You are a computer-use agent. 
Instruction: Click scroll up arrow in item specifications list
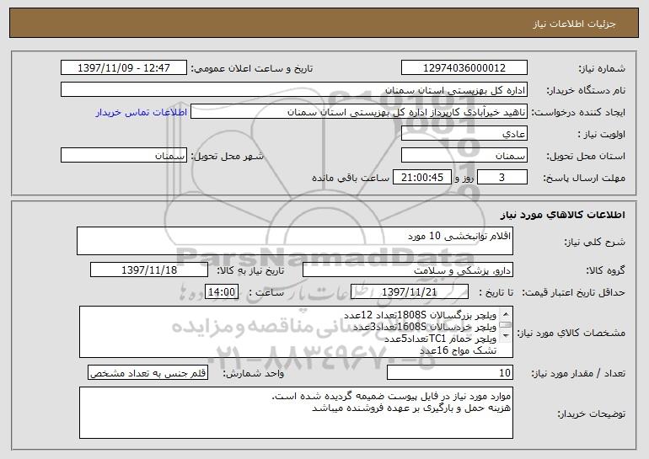point(506,314)
